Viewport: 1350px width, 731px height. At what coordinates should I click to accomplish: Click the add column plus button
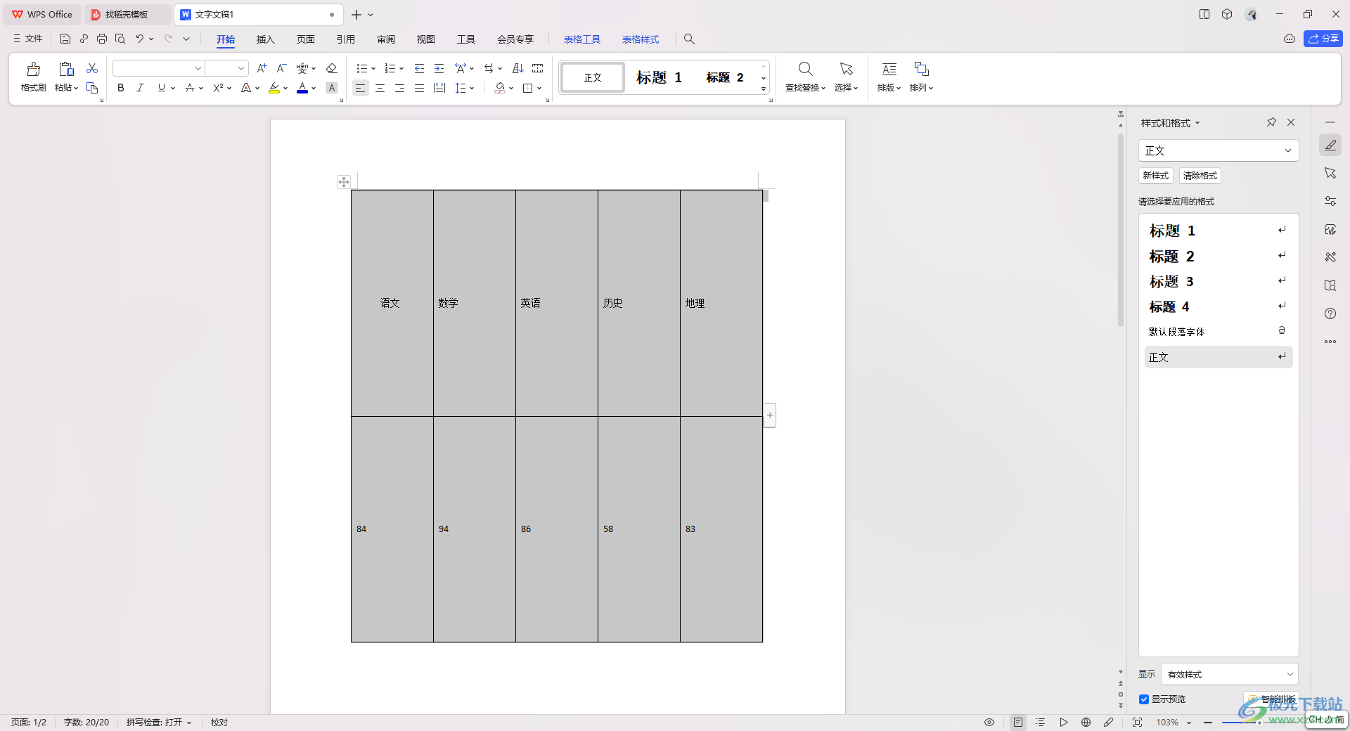point(770,415)
